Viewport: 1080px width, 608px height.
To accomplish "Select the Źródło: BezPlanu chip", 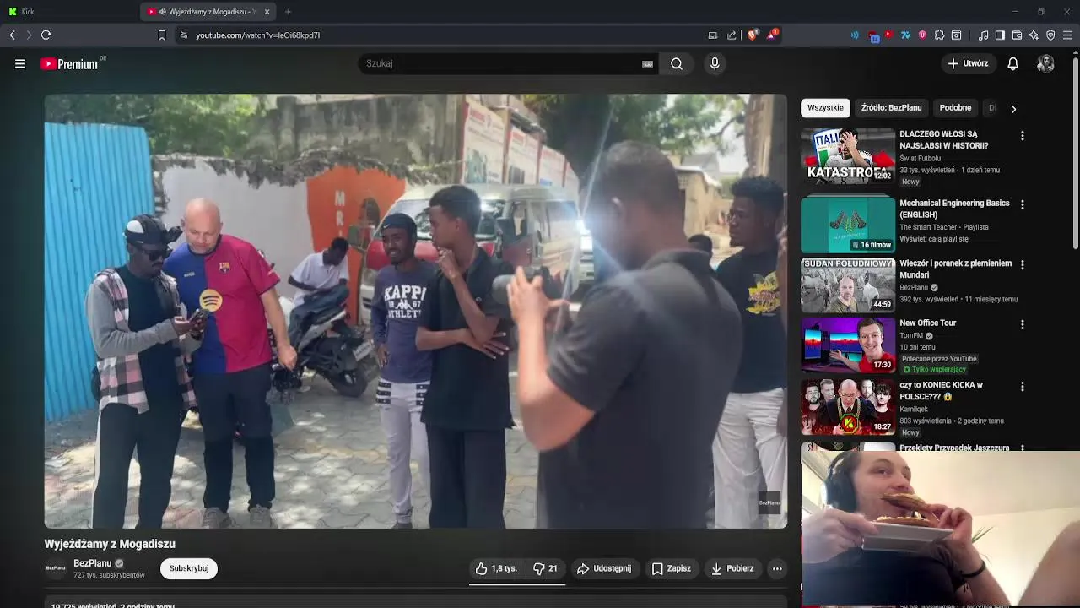I will coord(891,108).
